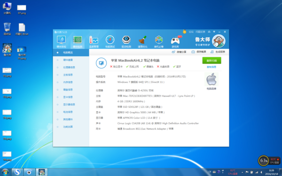Open the 问题反馈 feedback link
The image size is (282, 176).
[x=200, y=32]
